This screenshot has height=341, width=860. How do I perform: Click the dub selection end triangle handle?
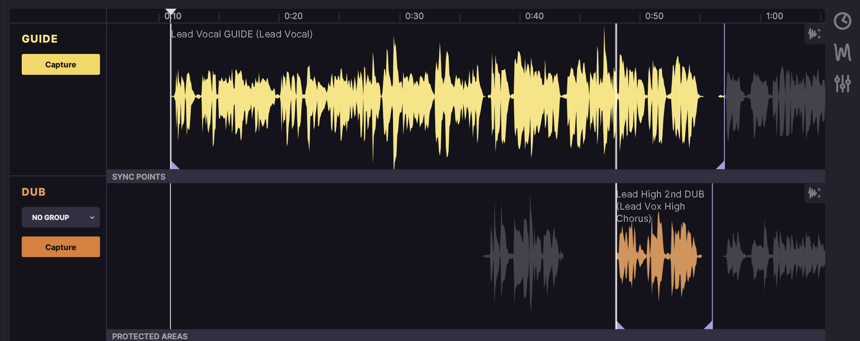[709, 325]
